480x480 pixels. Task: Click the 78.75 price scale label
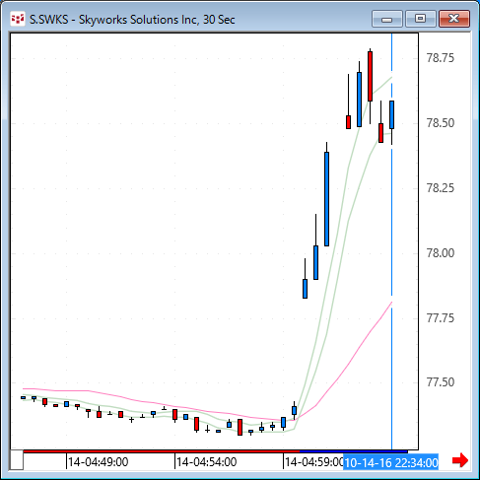[x=440, y=58]
